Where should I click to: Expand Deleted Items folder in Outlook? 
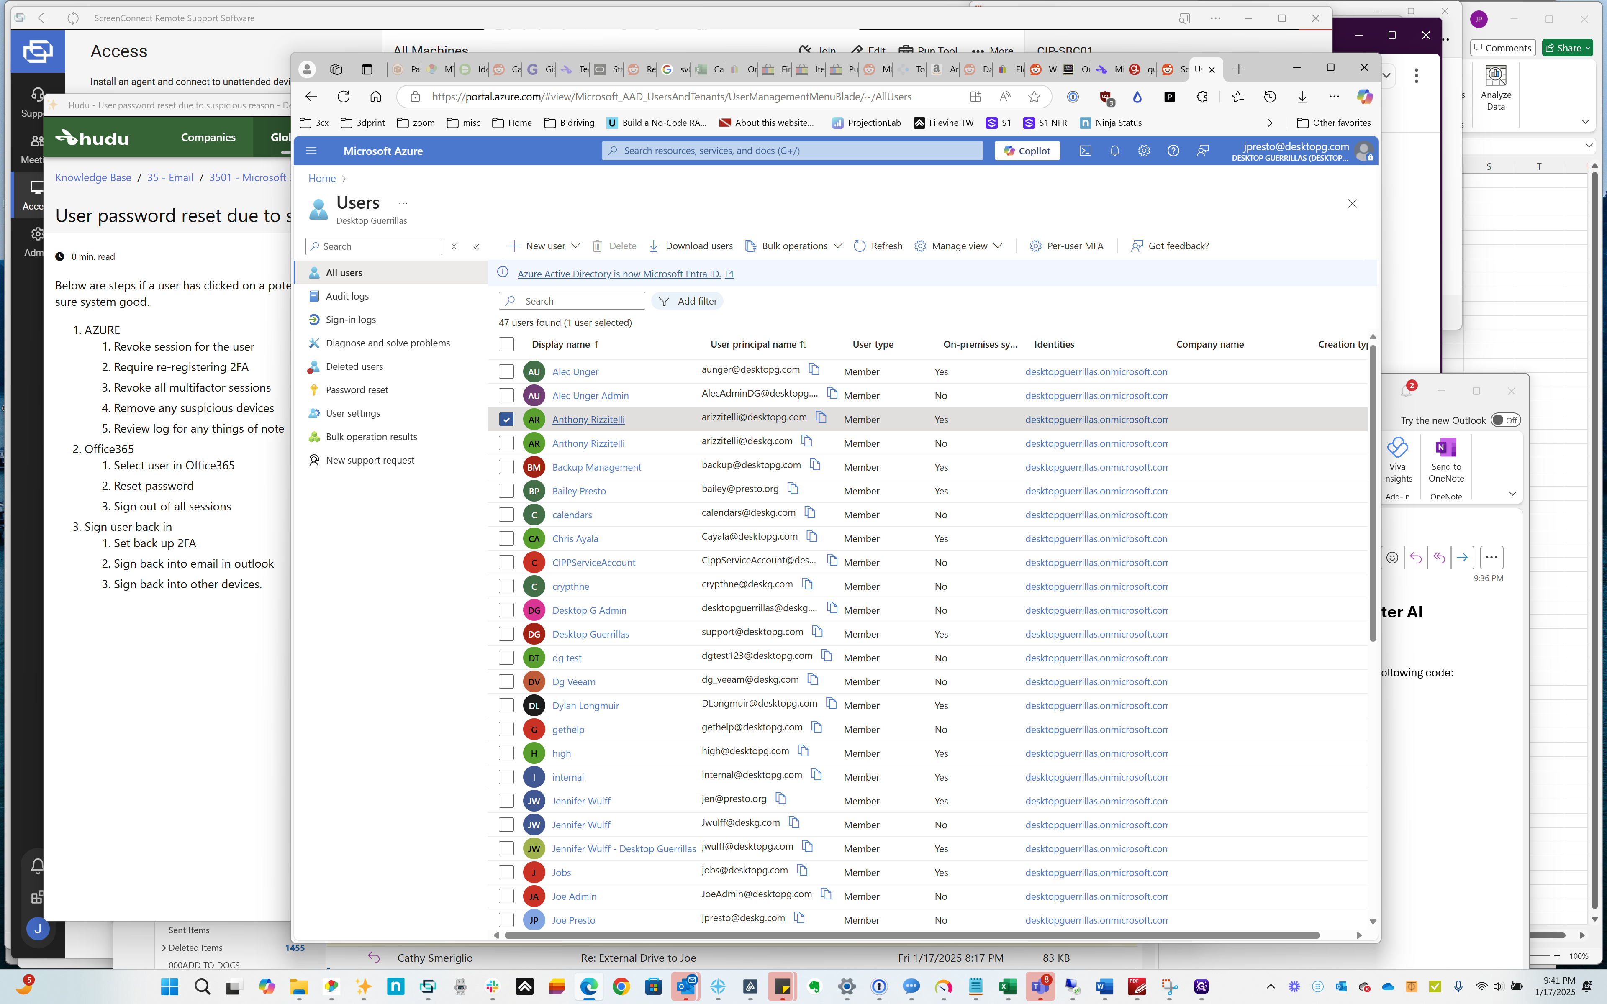tap(164, 948)
